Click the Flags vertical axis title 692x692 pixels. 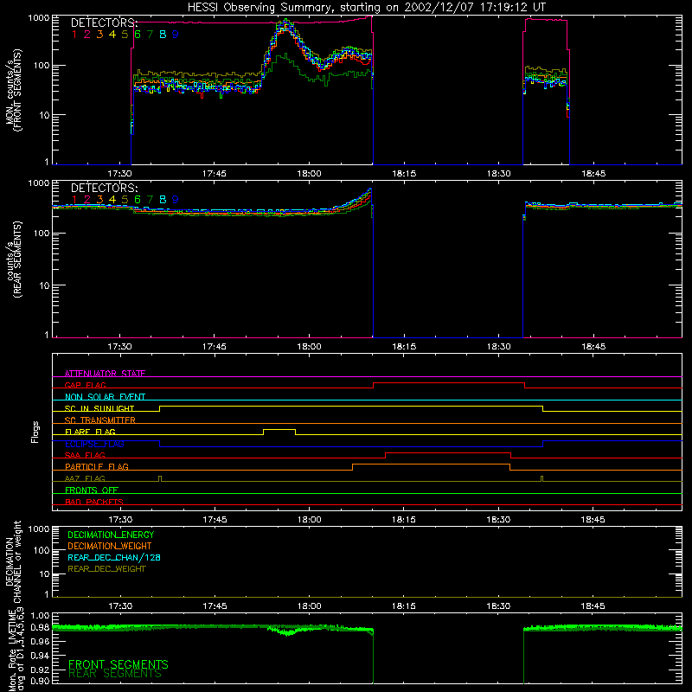[x=35, y=432]
